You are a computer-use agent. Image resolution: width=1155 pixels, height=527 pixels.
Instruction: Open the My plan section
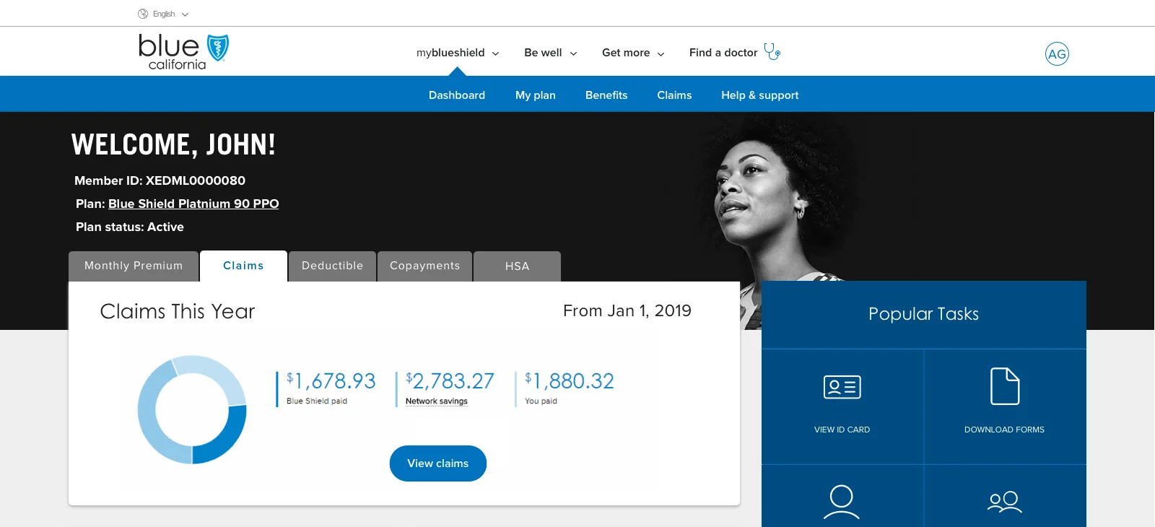536,95
